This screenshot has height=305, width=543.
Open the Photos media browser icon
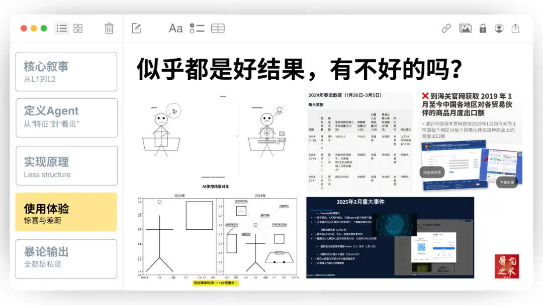[x=465, y=29]
